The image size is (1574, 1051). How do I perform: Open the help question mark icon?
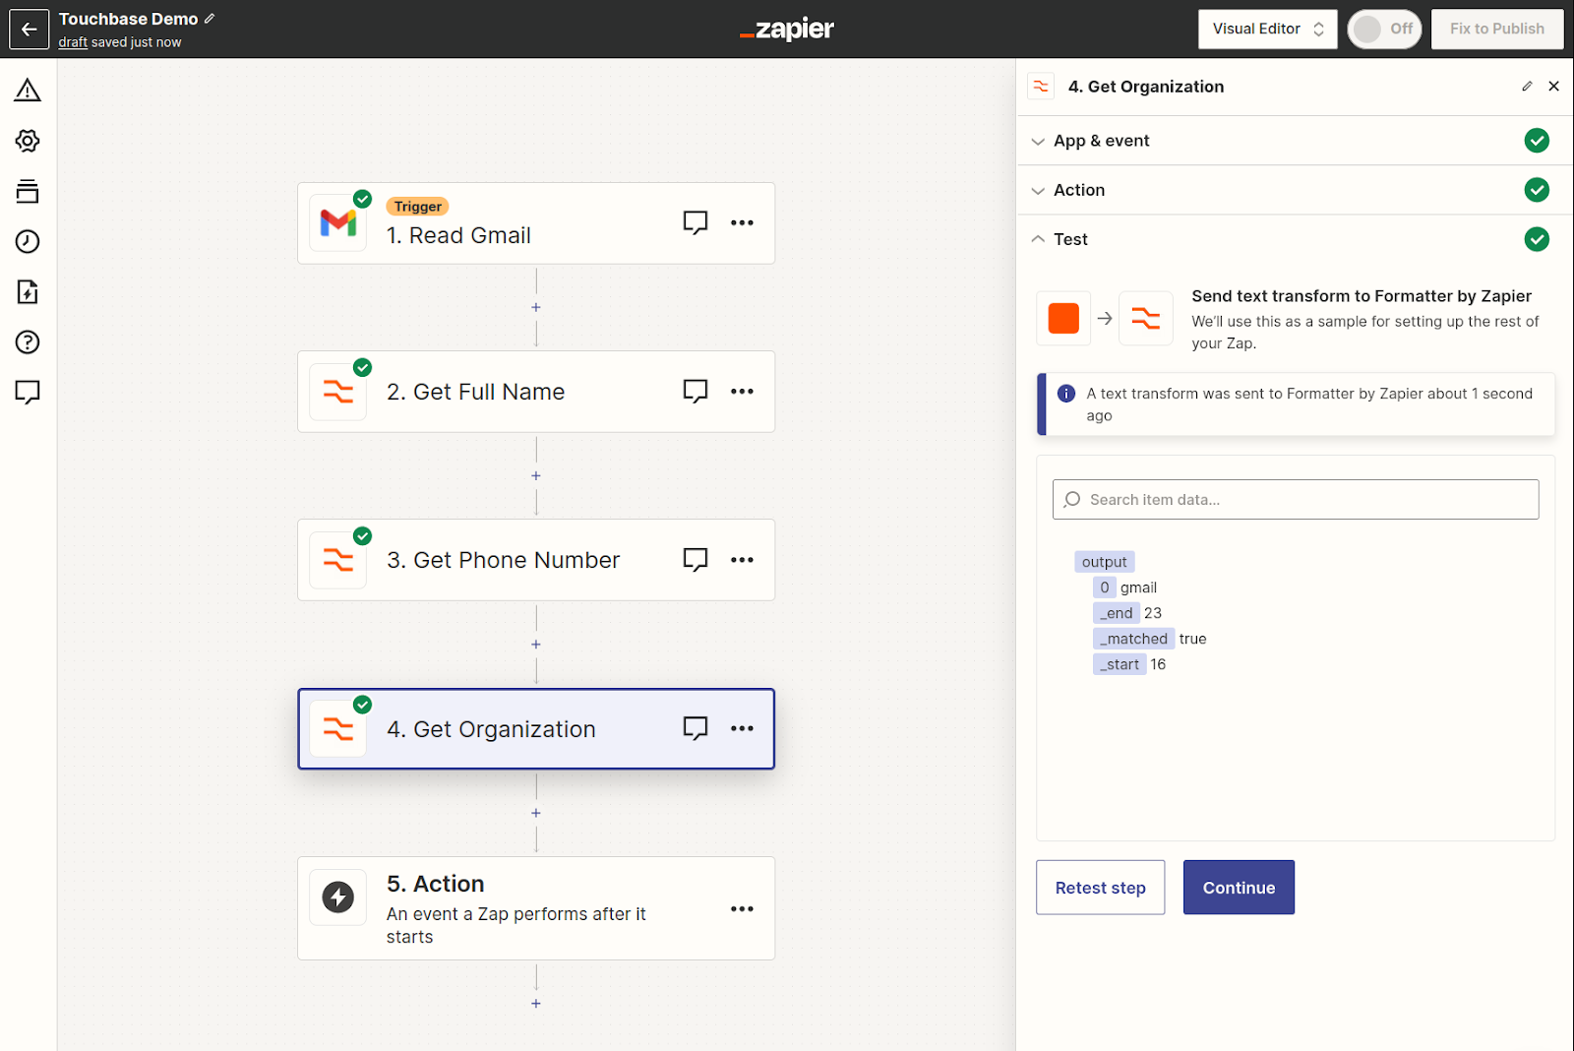pos(28,341)
